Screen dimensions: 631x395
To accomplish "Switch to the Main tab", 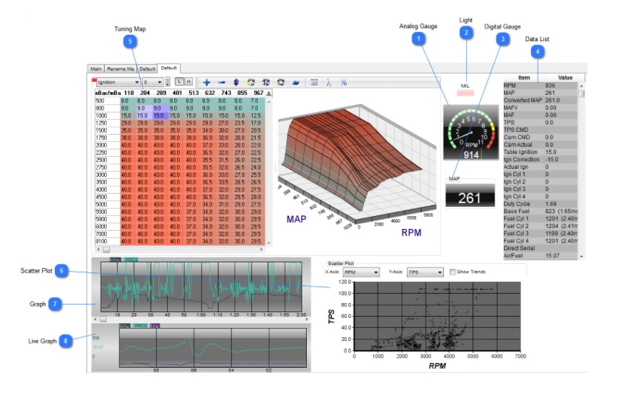I will pos(96,68).
